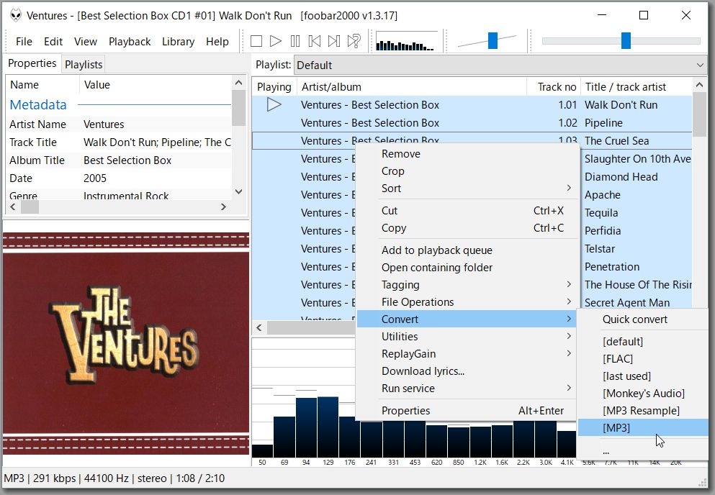Click the Playing column header

pos(274,86)
